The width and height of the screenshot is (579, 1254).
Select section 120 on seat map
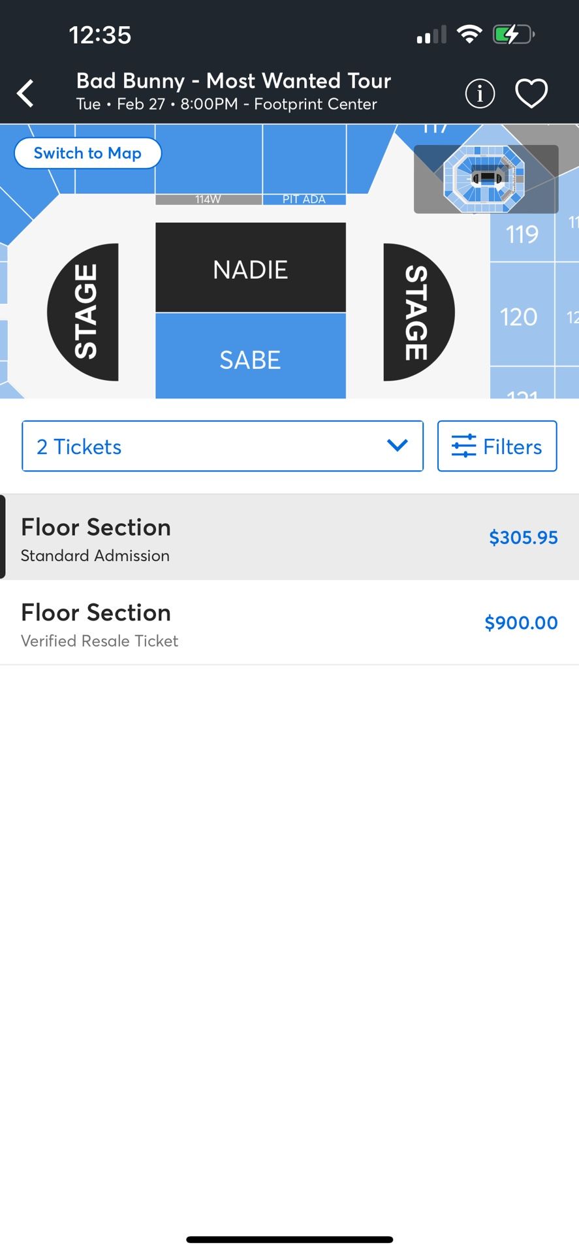519,317
